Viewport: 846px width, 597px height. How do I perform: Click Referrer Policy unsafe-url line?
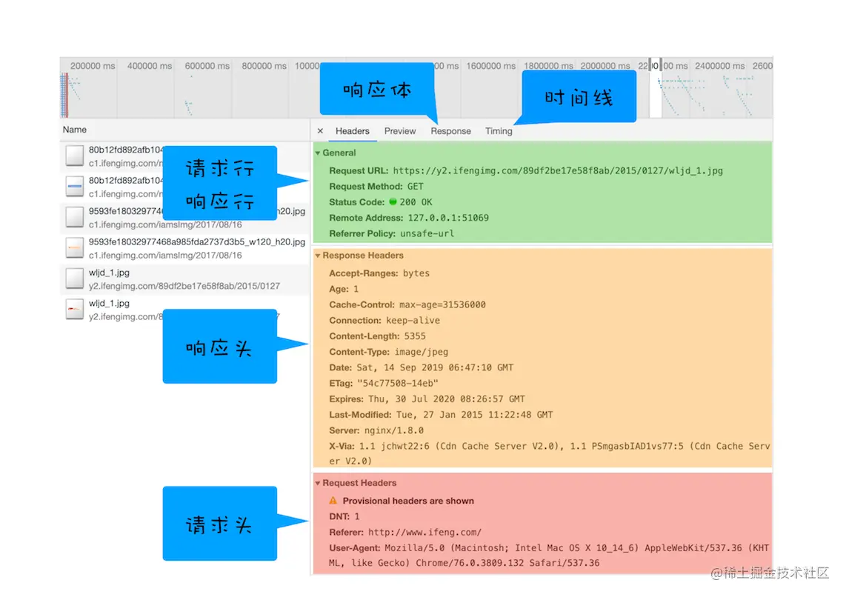(392, 233)
